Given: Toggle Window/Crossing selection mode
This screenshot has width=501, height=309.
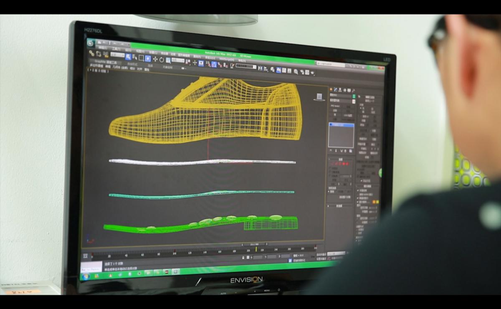Looking at the screenshot, I should tap(148, 58).
